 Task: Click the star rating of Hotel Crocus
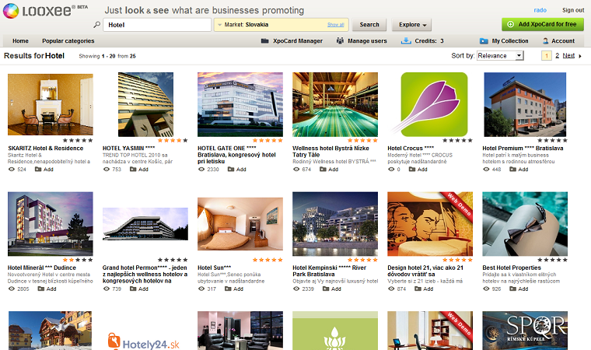tap(457, 140)
